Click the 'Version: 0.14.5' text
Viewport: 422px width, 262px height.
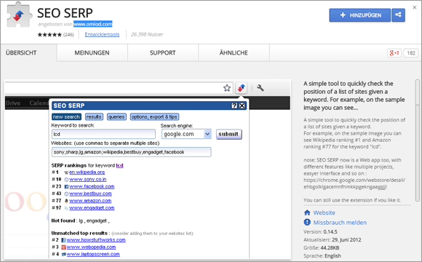[x=320, y=232]
